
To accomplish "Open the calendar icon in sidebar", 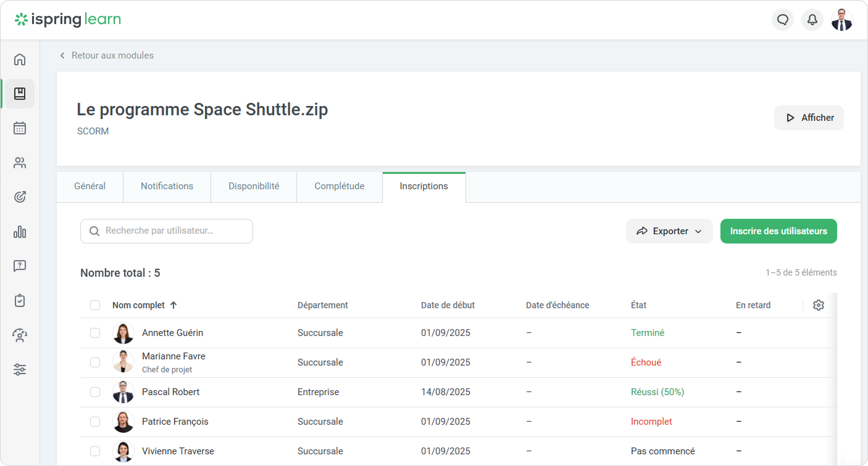I will [x=20, y=128].
